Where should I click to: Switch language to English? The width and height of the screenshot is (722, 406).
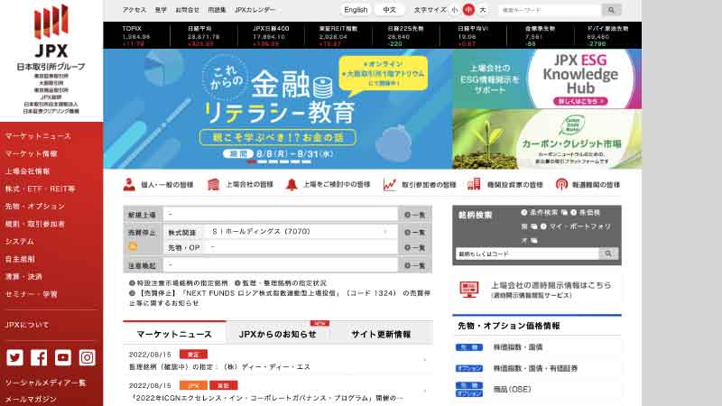pos(356,10)
